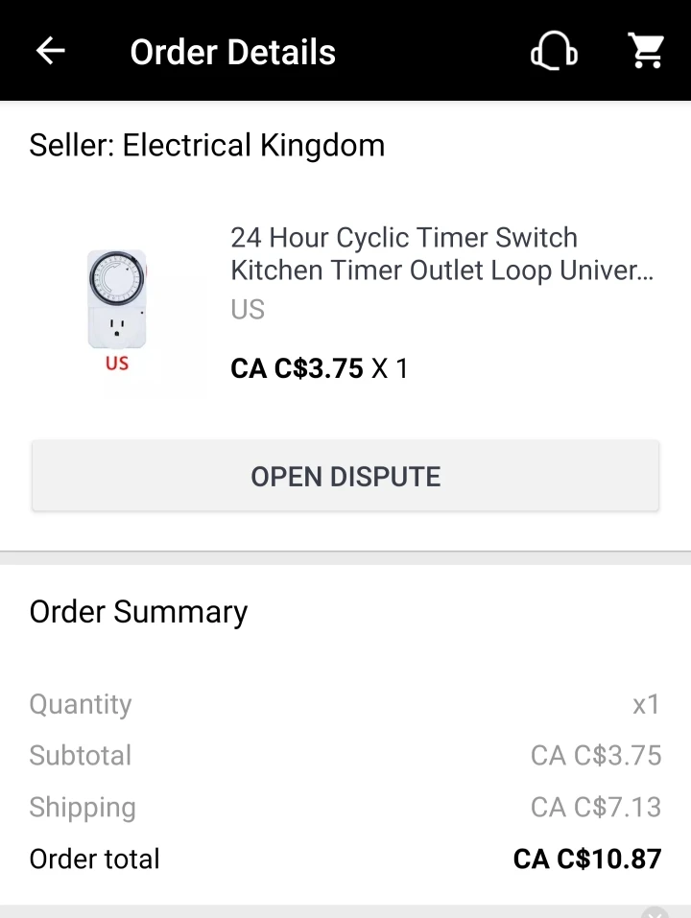Select the gray US variant label

(x=248, y=310)
